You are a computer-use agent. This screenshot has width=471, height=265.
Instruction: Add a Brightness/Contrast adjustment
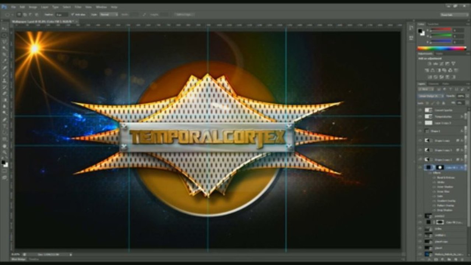click(x=429, y=64)
